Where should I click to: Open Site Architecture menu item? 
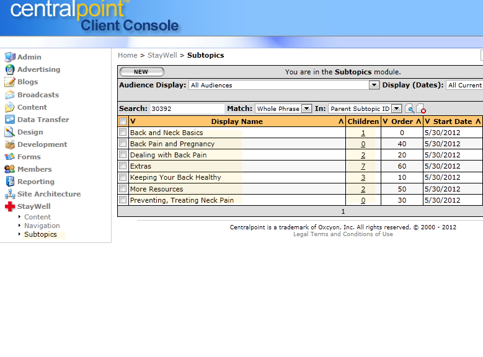(48, 194)
